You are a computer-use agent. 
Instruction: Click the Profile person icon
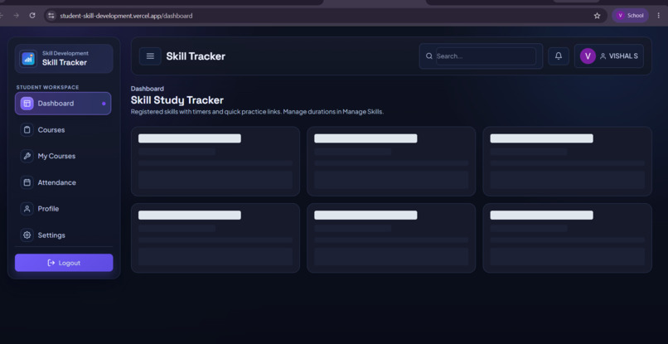[27, 208]
